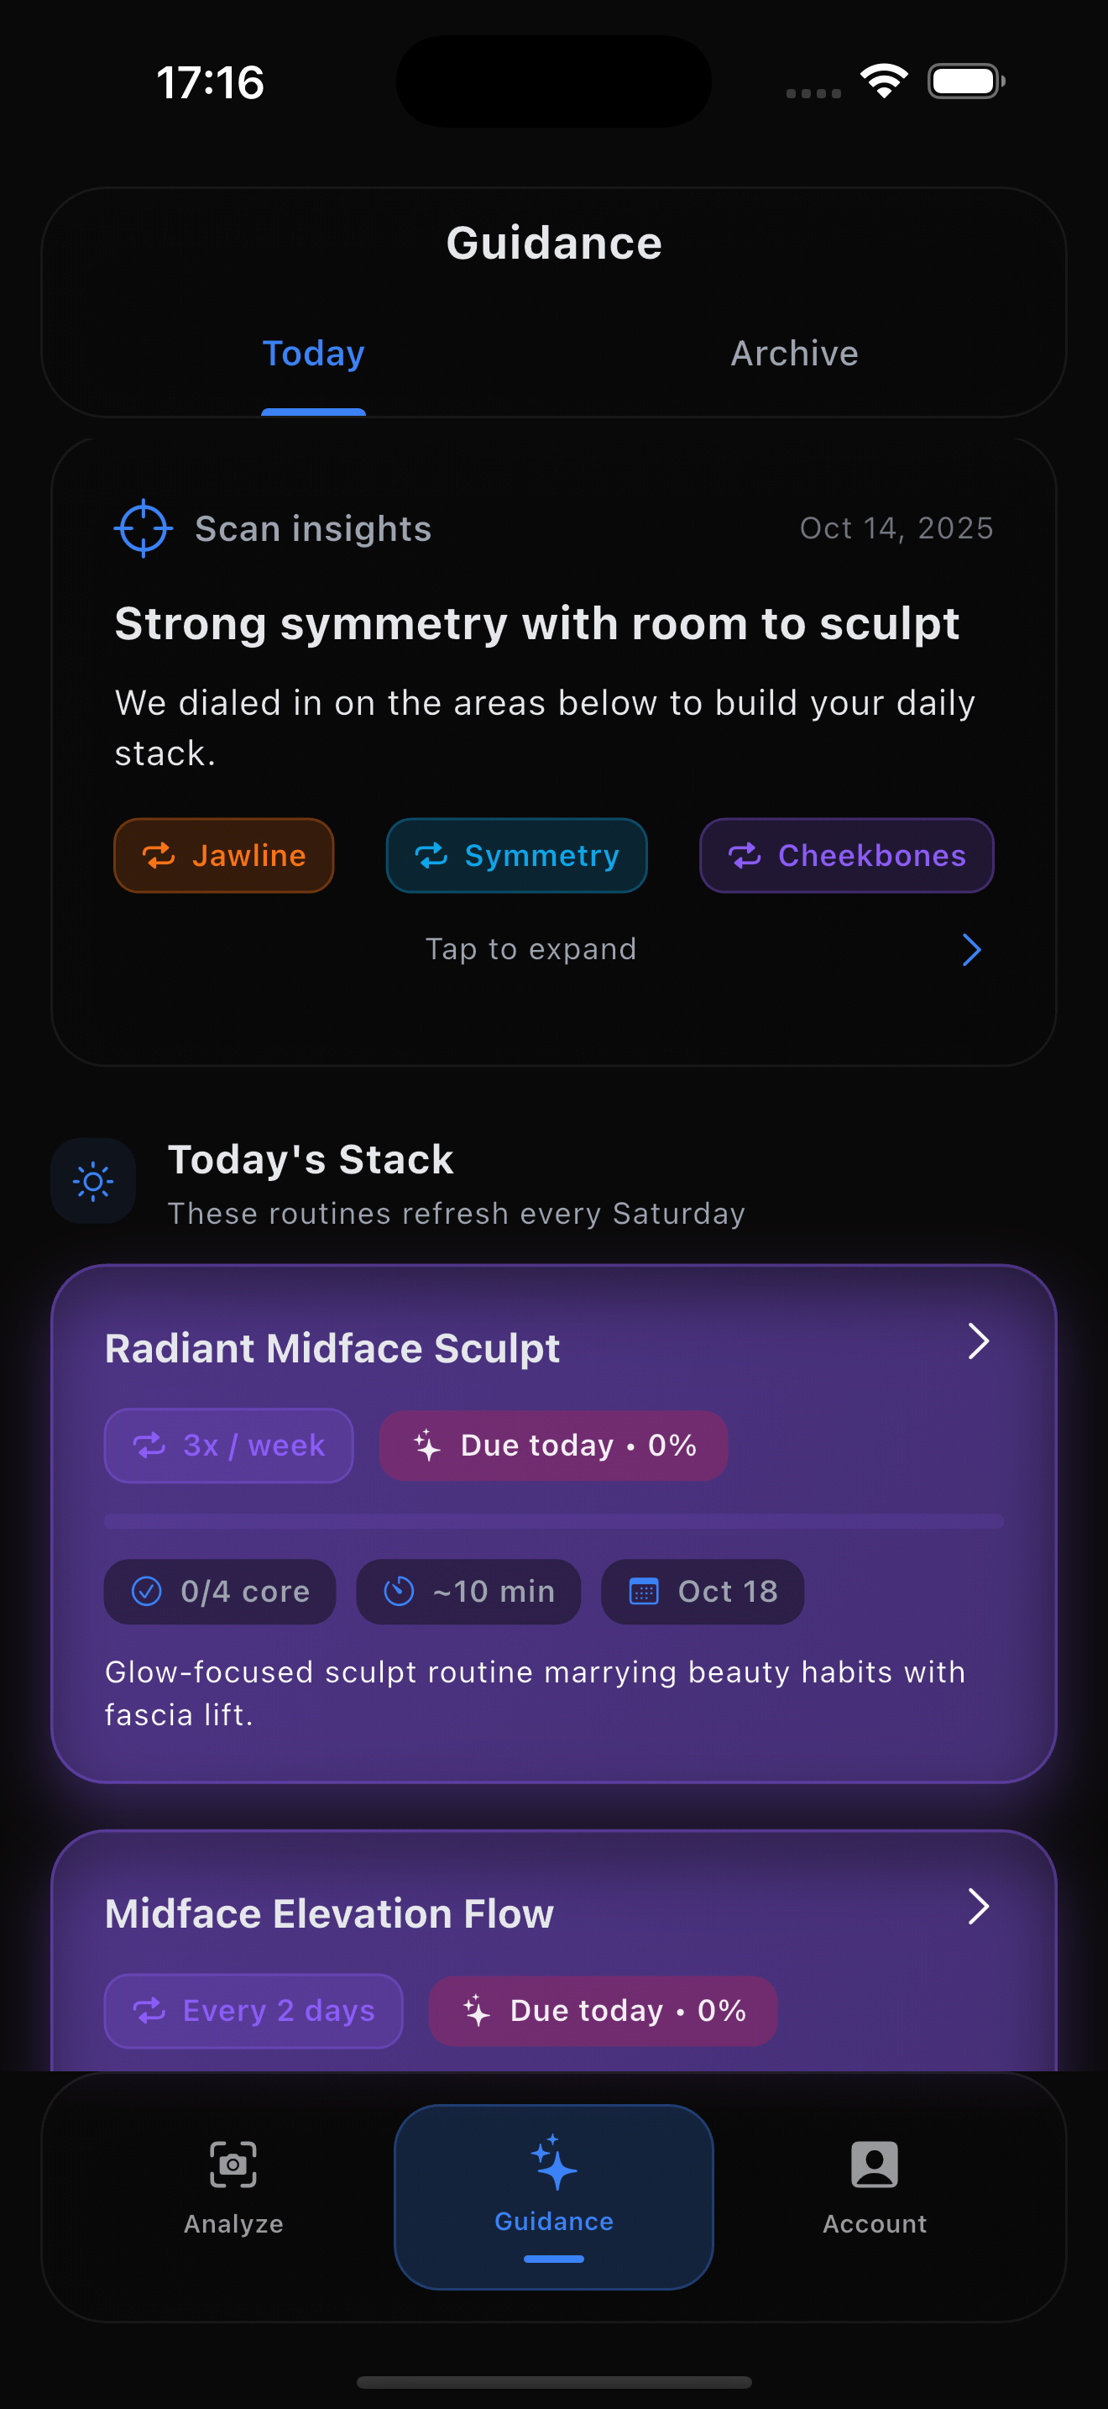Toggle the Cheekbones focus chip

click(846, 855)
